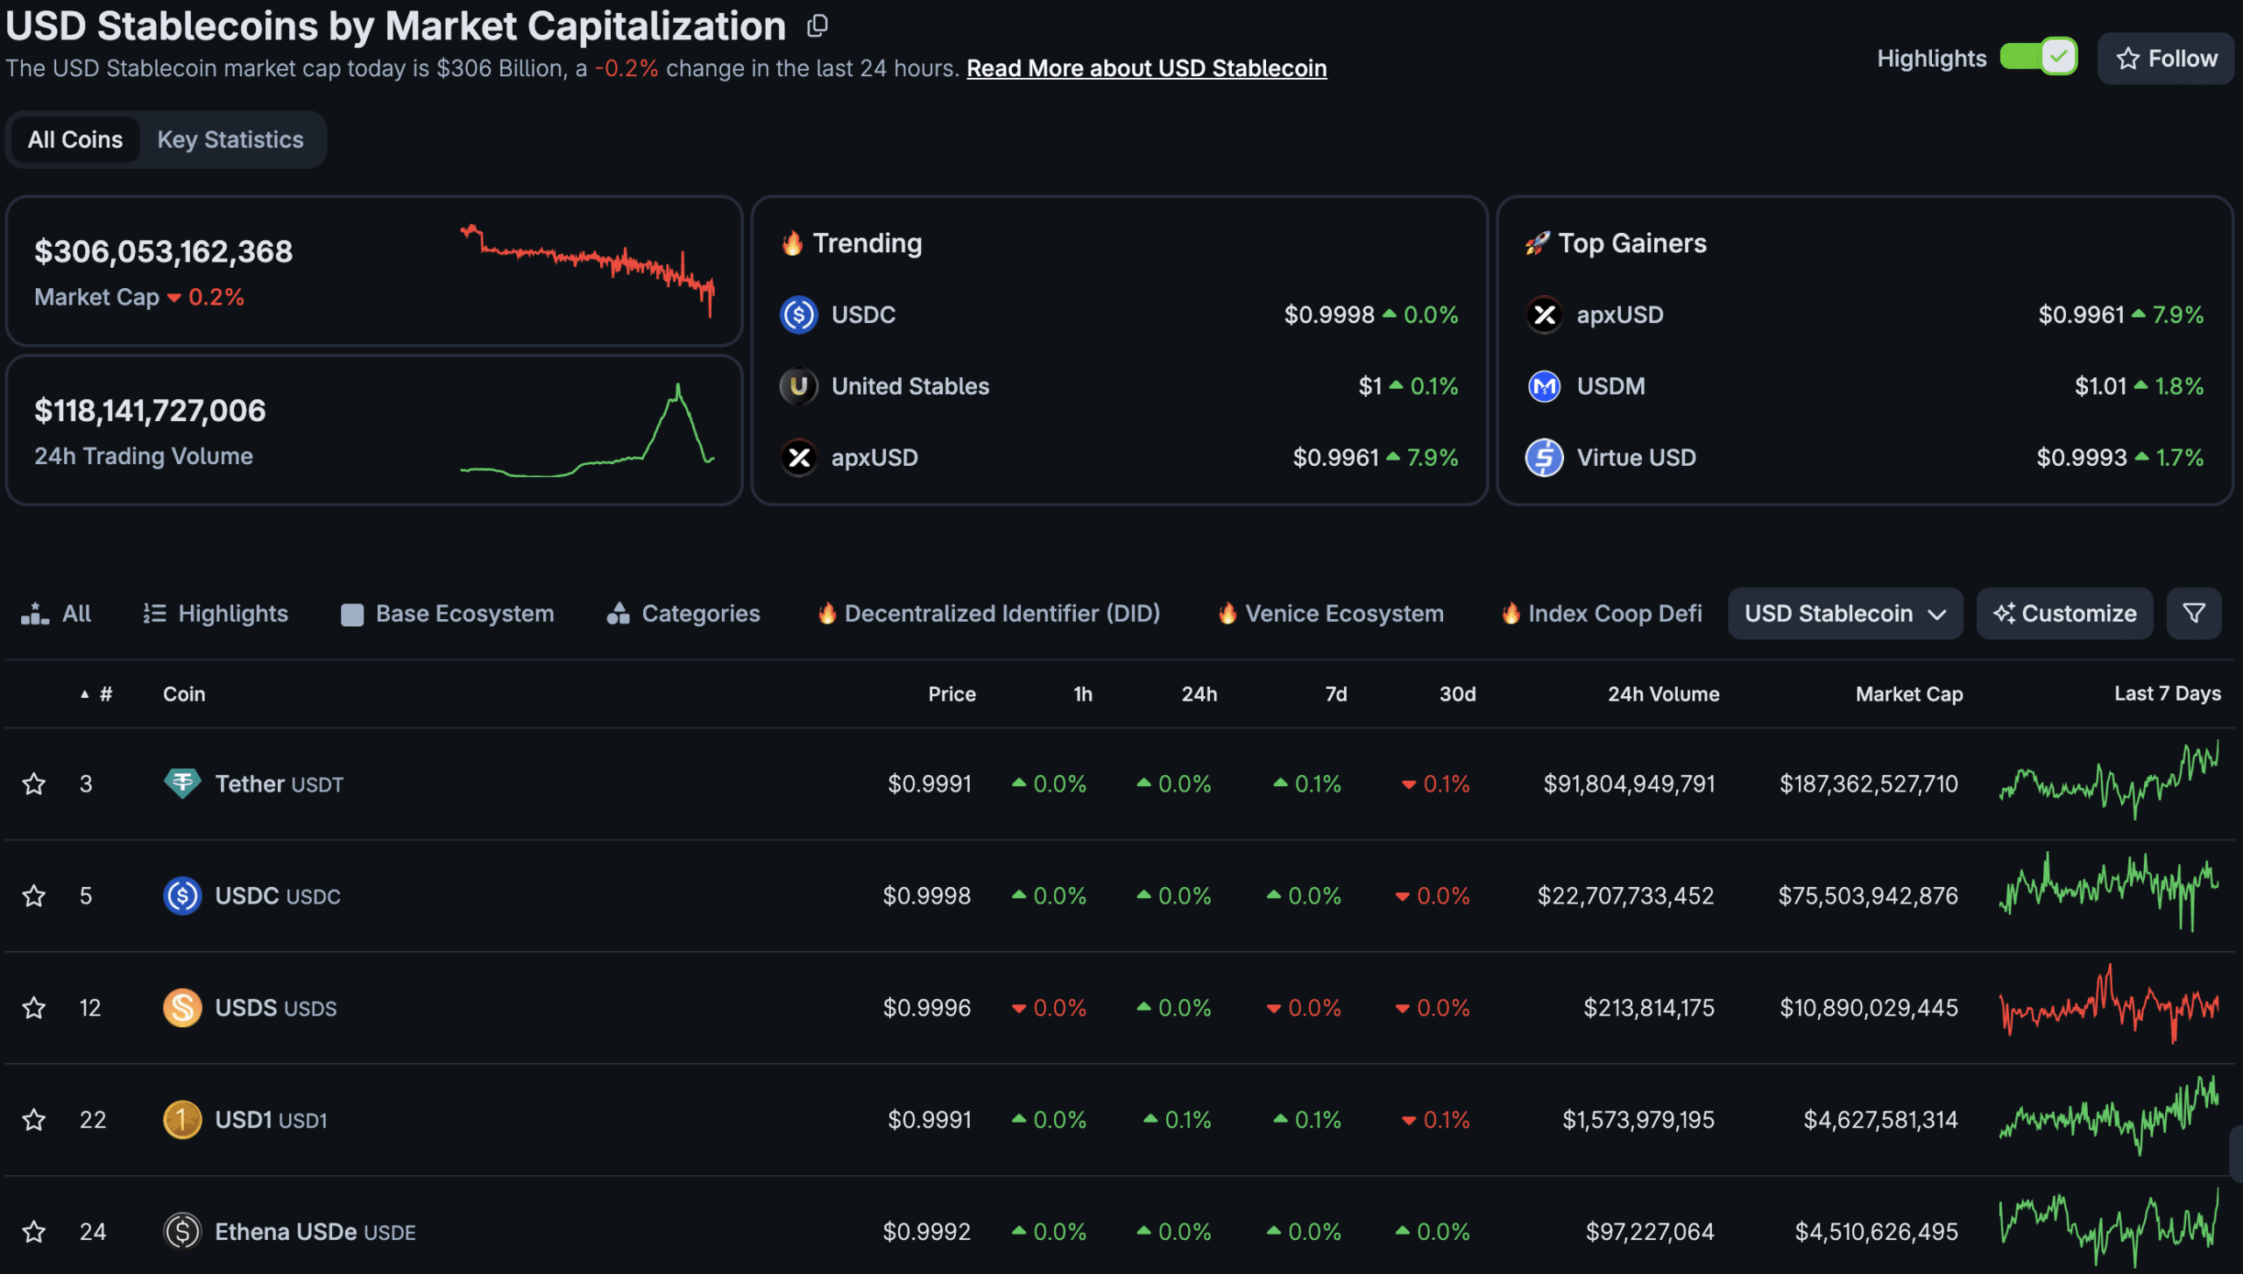
Task: Open the Categories menu
Action: click(683, 613)
